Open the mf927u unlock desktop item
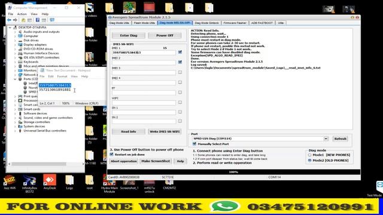 tap(149, 186)
